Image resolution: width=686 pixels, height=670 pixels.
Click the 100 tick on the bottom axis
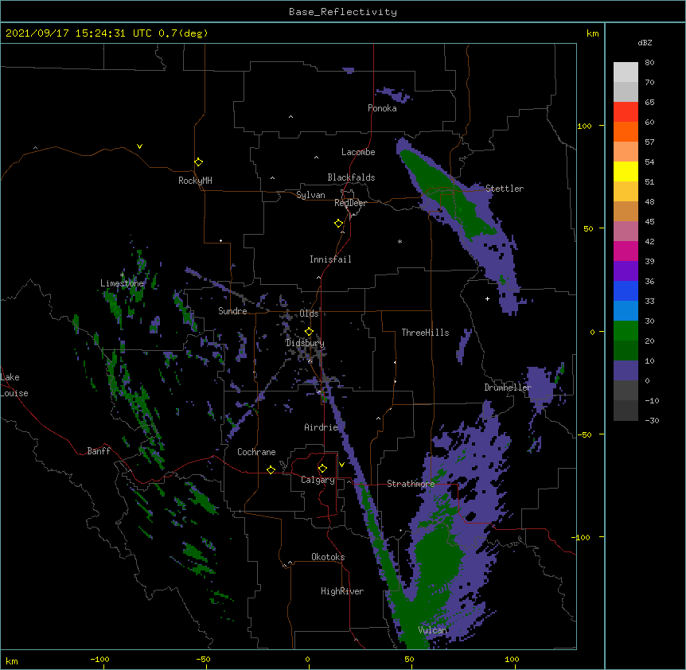pos(512,660)
